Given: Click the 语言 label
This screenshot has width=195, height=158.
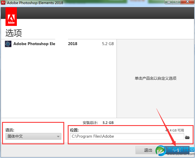Looking at the screenshot, I should tap(10, 130).
